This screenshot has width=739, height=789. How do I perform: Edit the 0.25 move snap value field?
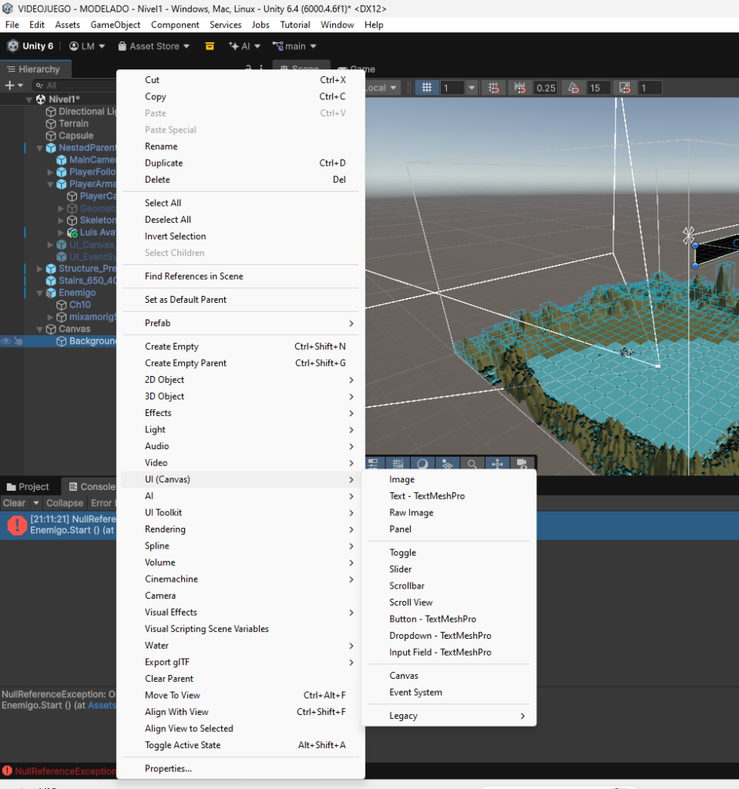pyautogui.click(x=545, y=88)
